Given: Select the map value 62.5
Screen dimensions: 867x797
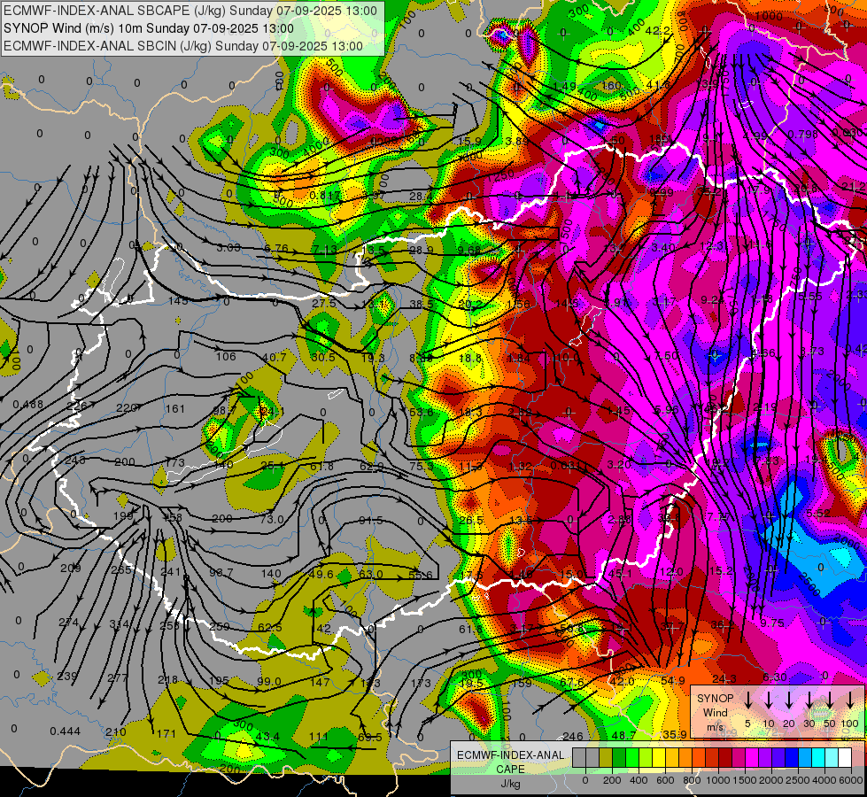Looking at the screenshot, I should pyautogui.click(x=270, y=627).
